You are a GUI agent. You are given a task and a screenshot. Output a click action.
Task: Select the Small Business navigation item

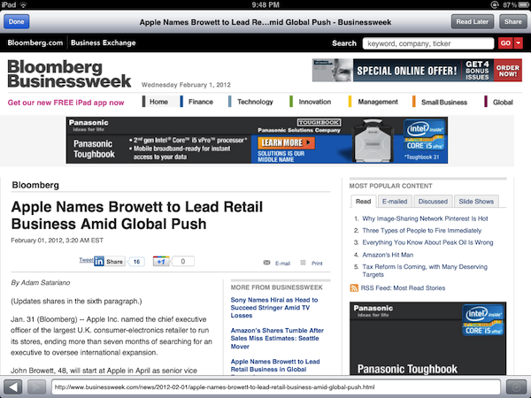click(444, 103)
